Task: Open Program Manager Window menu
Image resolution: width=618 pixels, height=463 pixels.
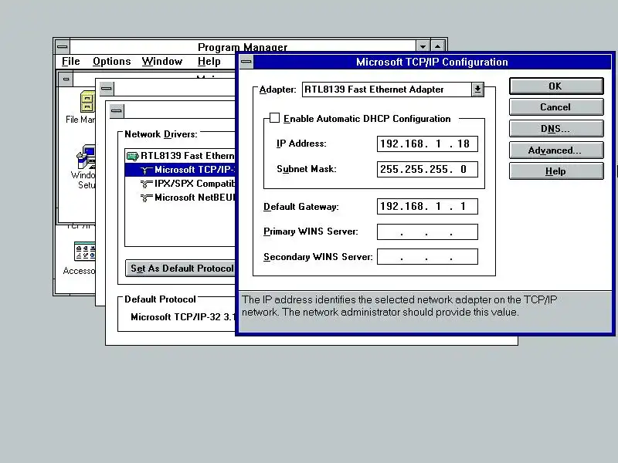Action: (162, 62)
